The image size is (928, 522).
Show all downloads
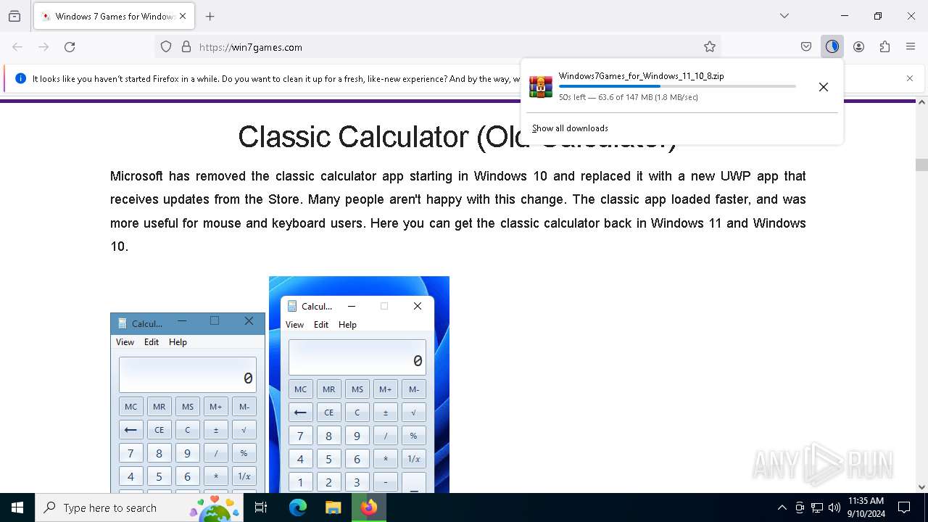click(570, 128)
